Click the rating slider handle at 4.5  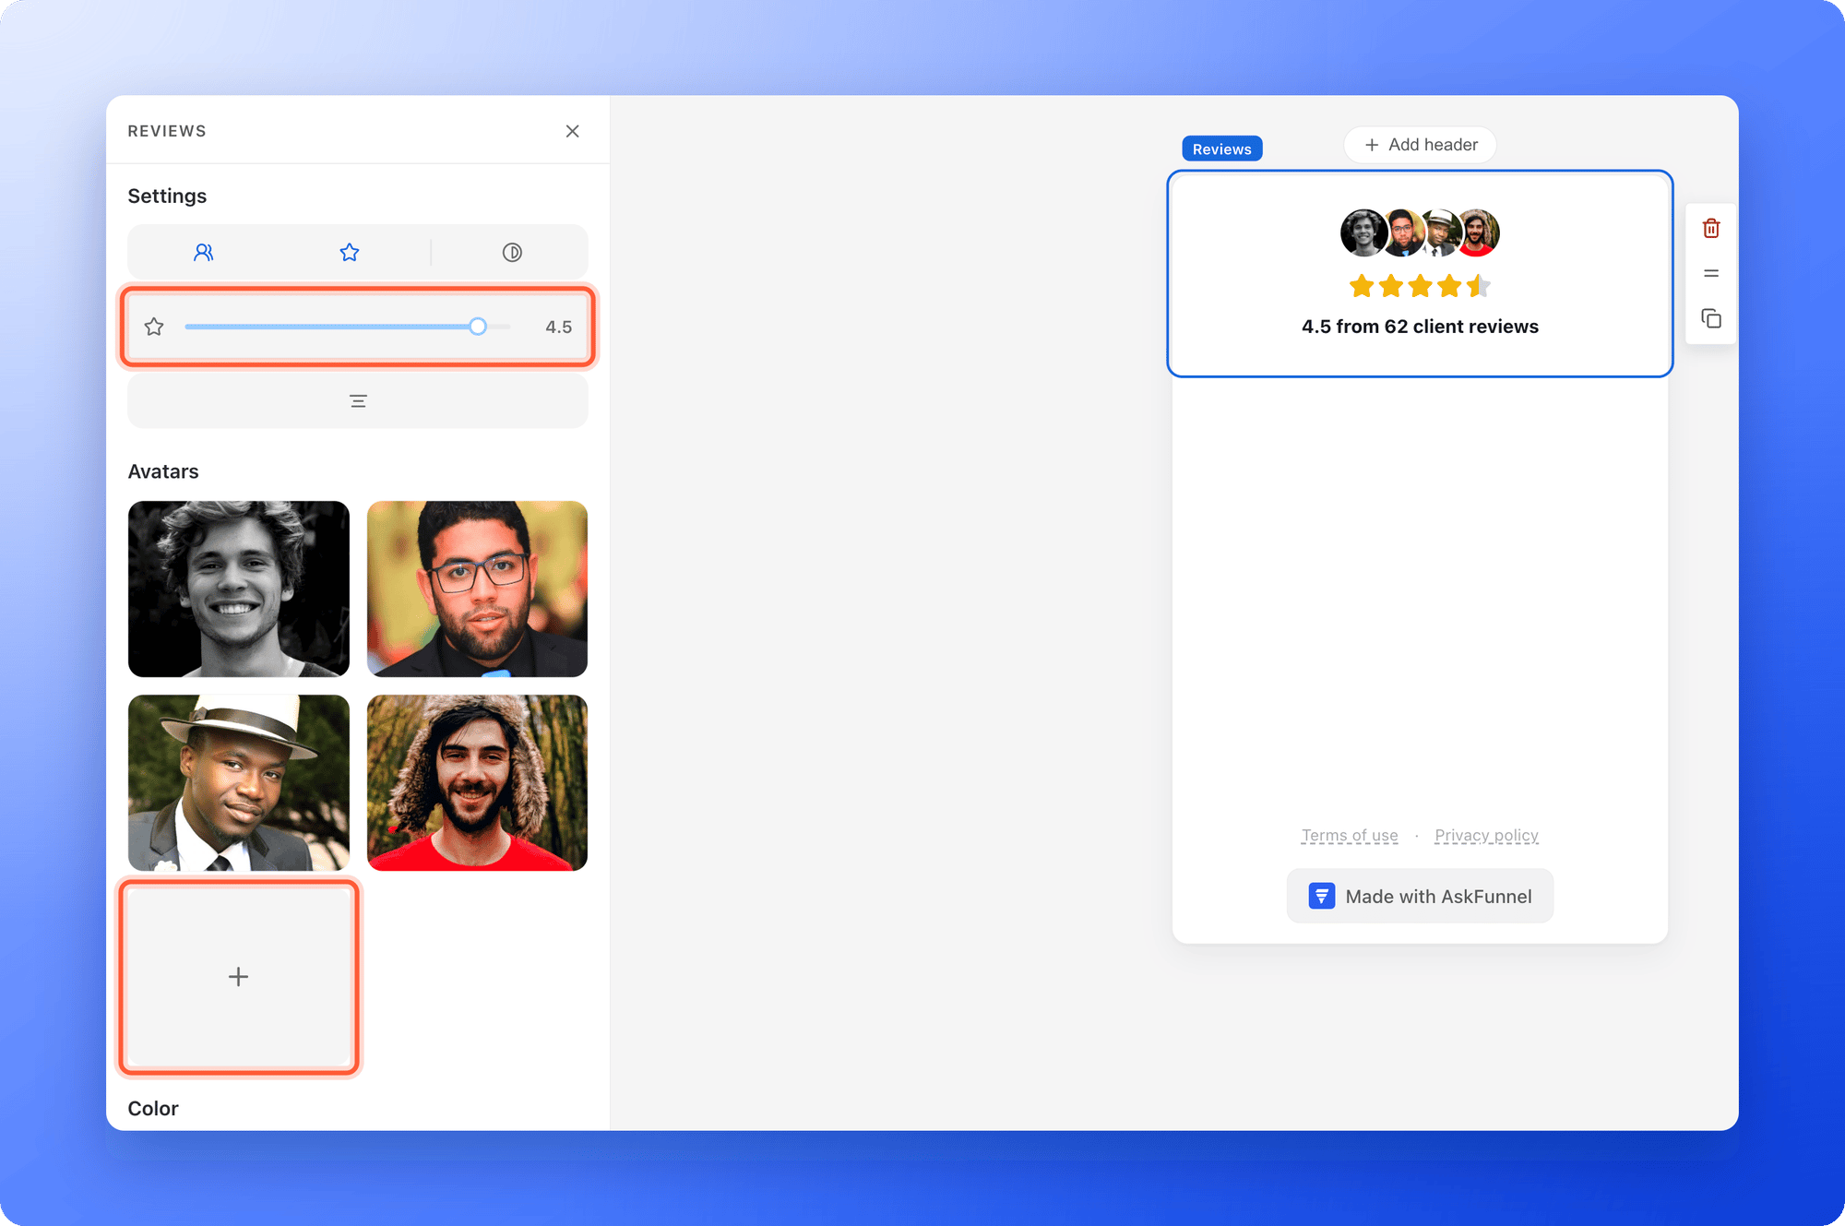477,327
